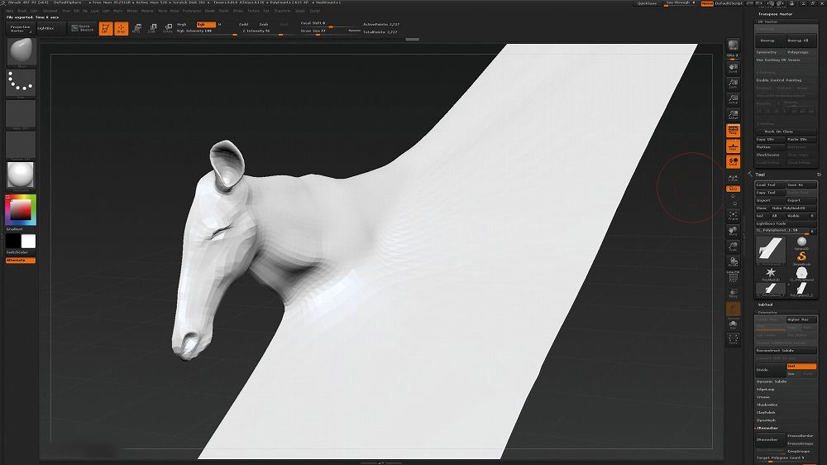Click the Flatten button

(x=771, y=147)
